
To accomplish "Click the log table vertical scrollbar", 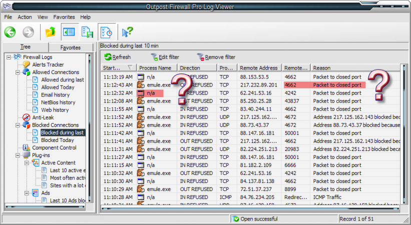I will click(403, 134).
